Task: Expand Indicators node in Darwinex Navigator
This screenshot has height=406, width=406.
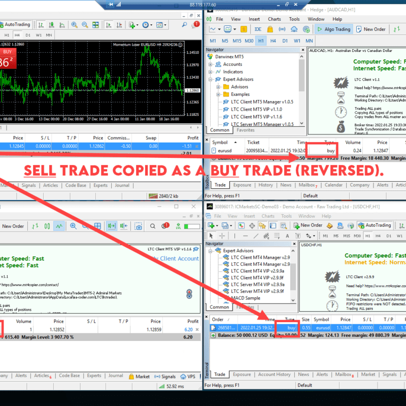Action: click(x=210, y=72)
